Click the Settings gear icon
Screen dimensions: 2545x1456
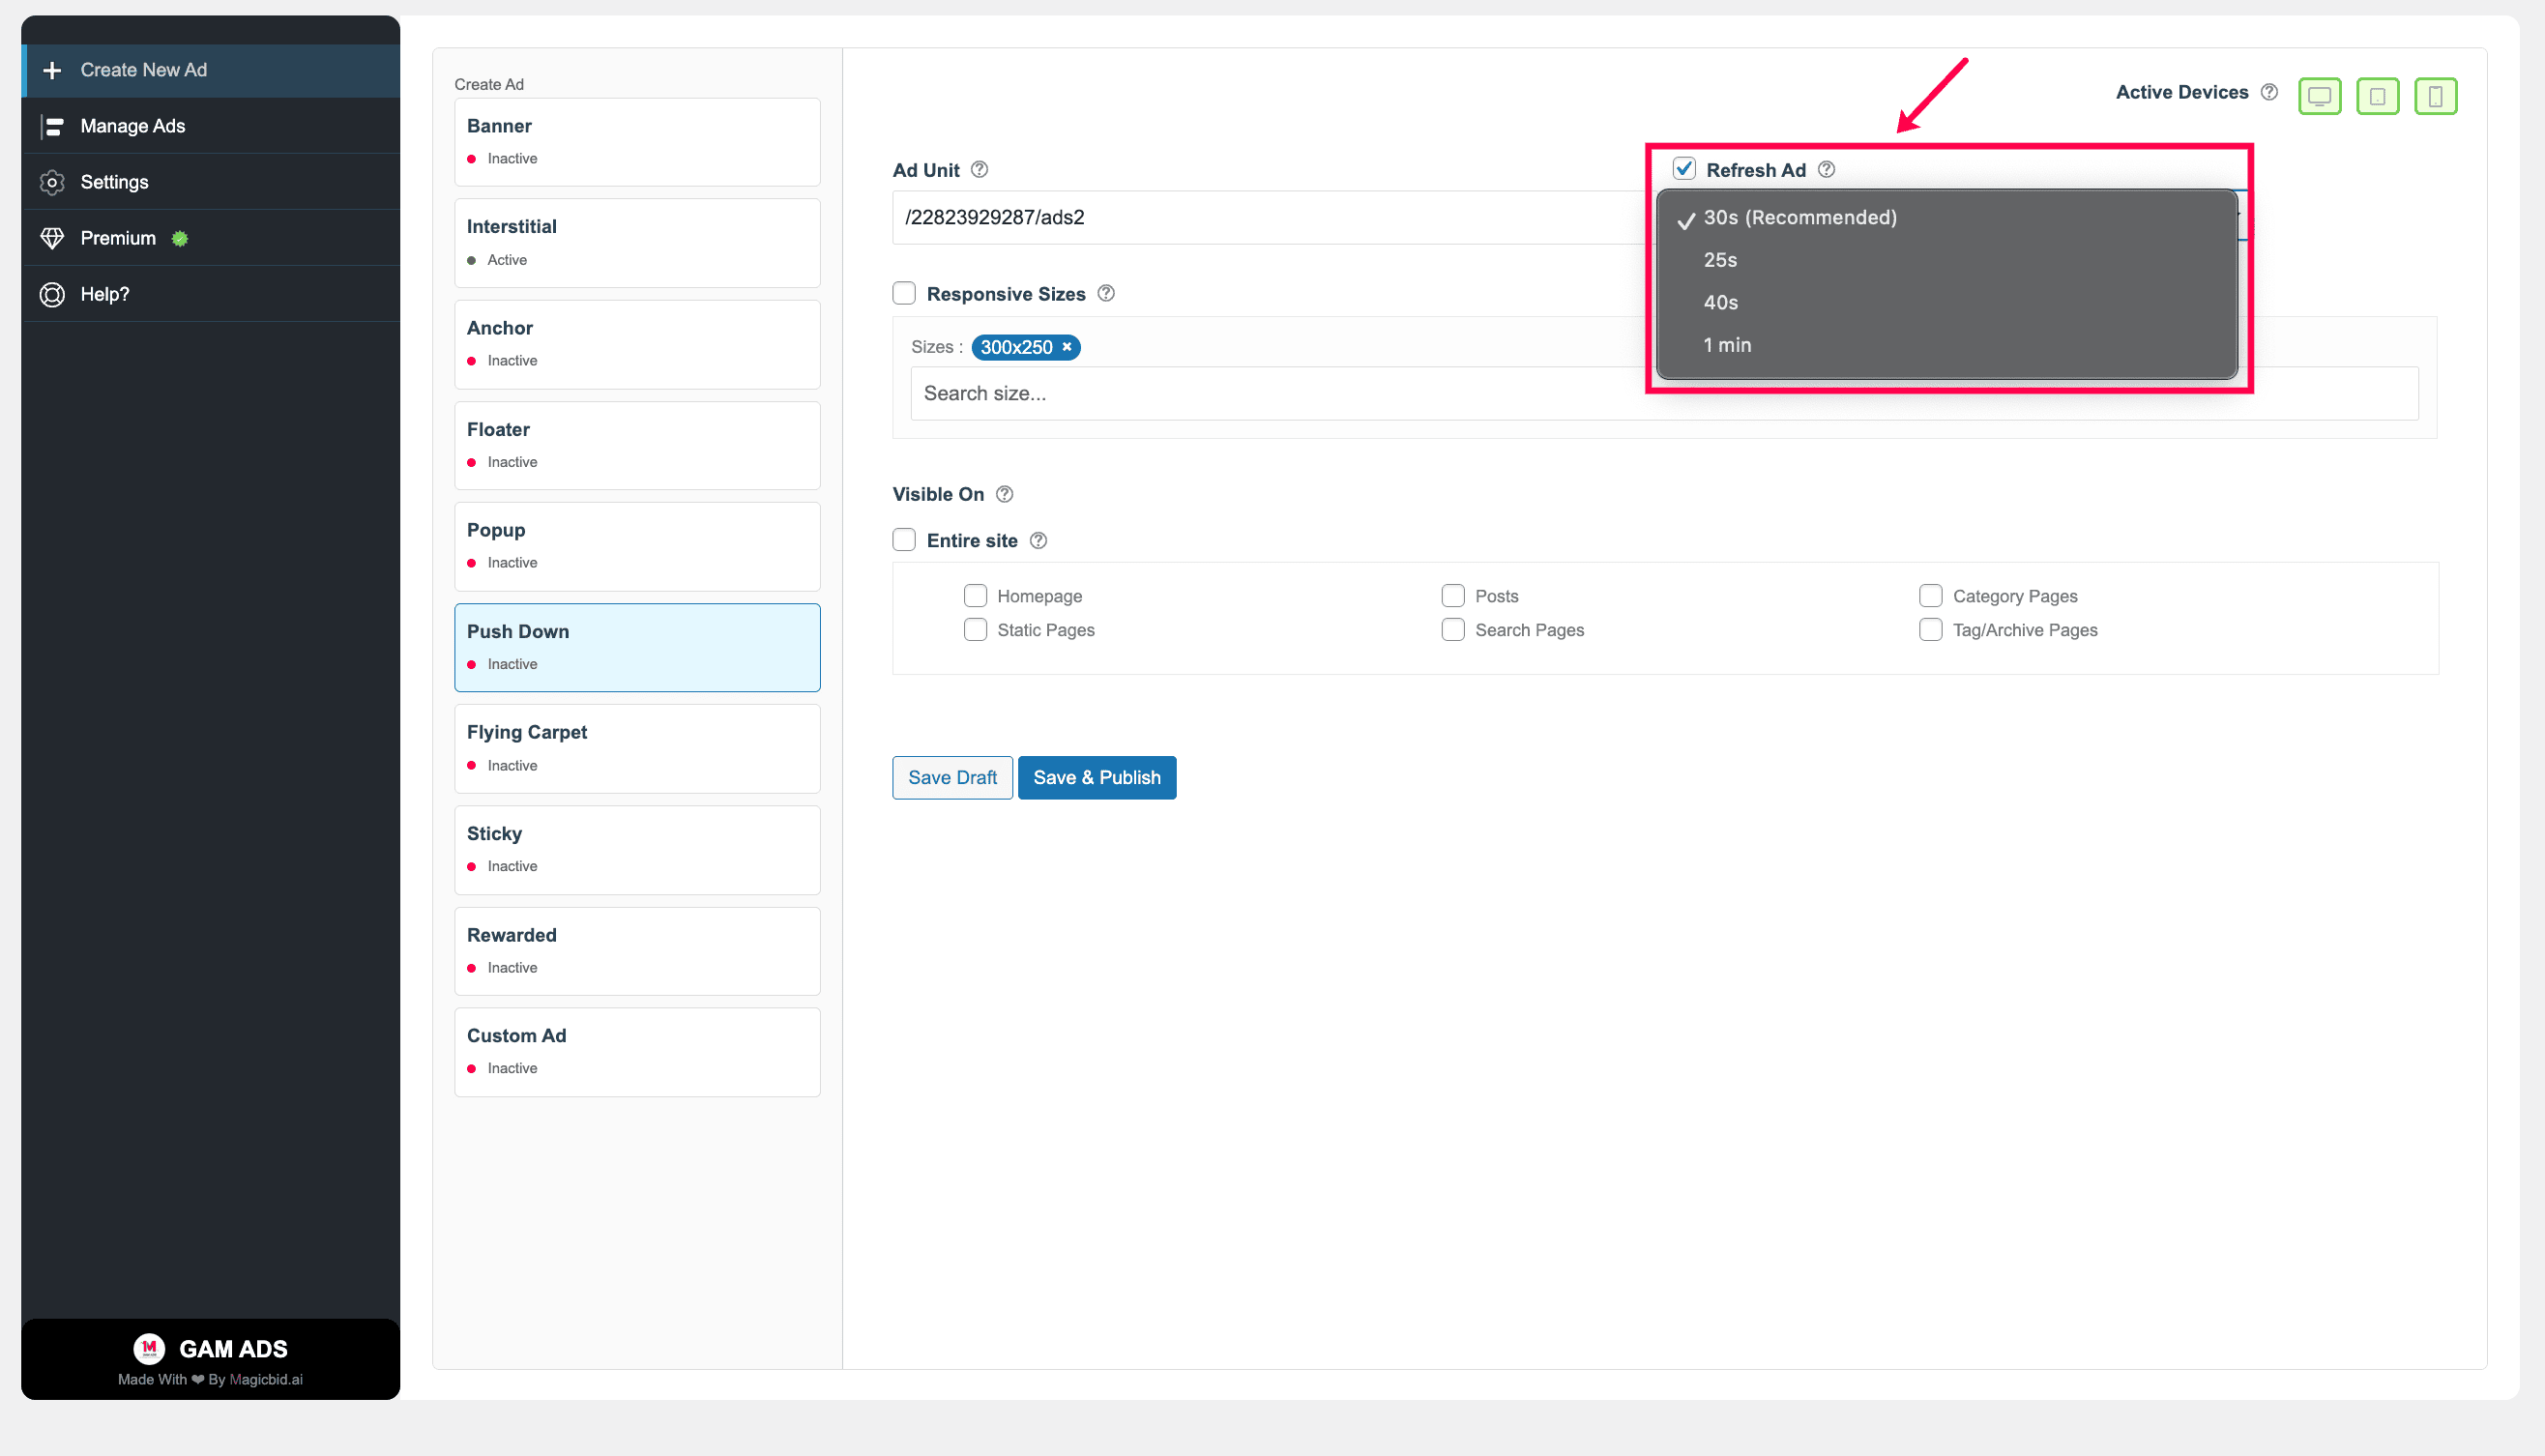click(52, 182)
